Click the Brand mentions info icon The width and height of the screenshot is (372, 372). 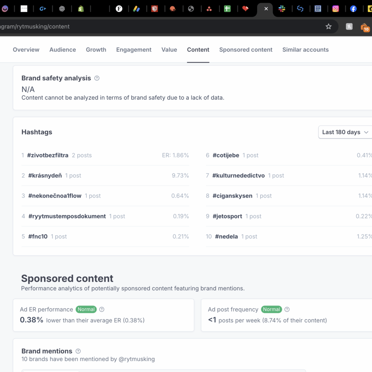(78, 351)
